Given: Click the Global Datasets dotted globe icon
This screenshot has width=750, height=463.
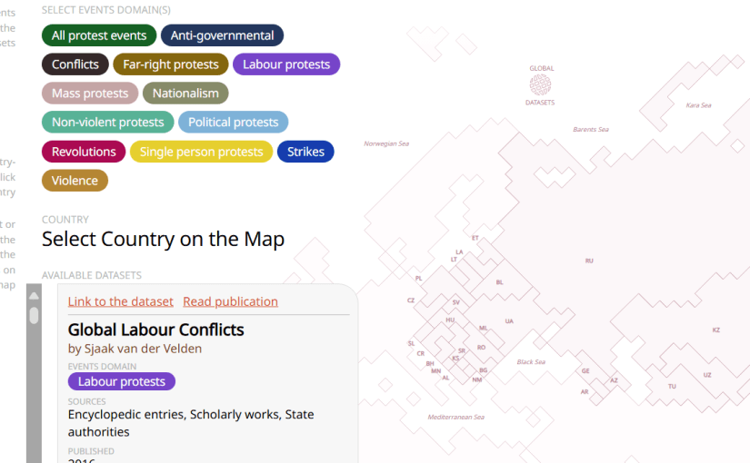Looking at the screenshot, I should pos(540,85).
